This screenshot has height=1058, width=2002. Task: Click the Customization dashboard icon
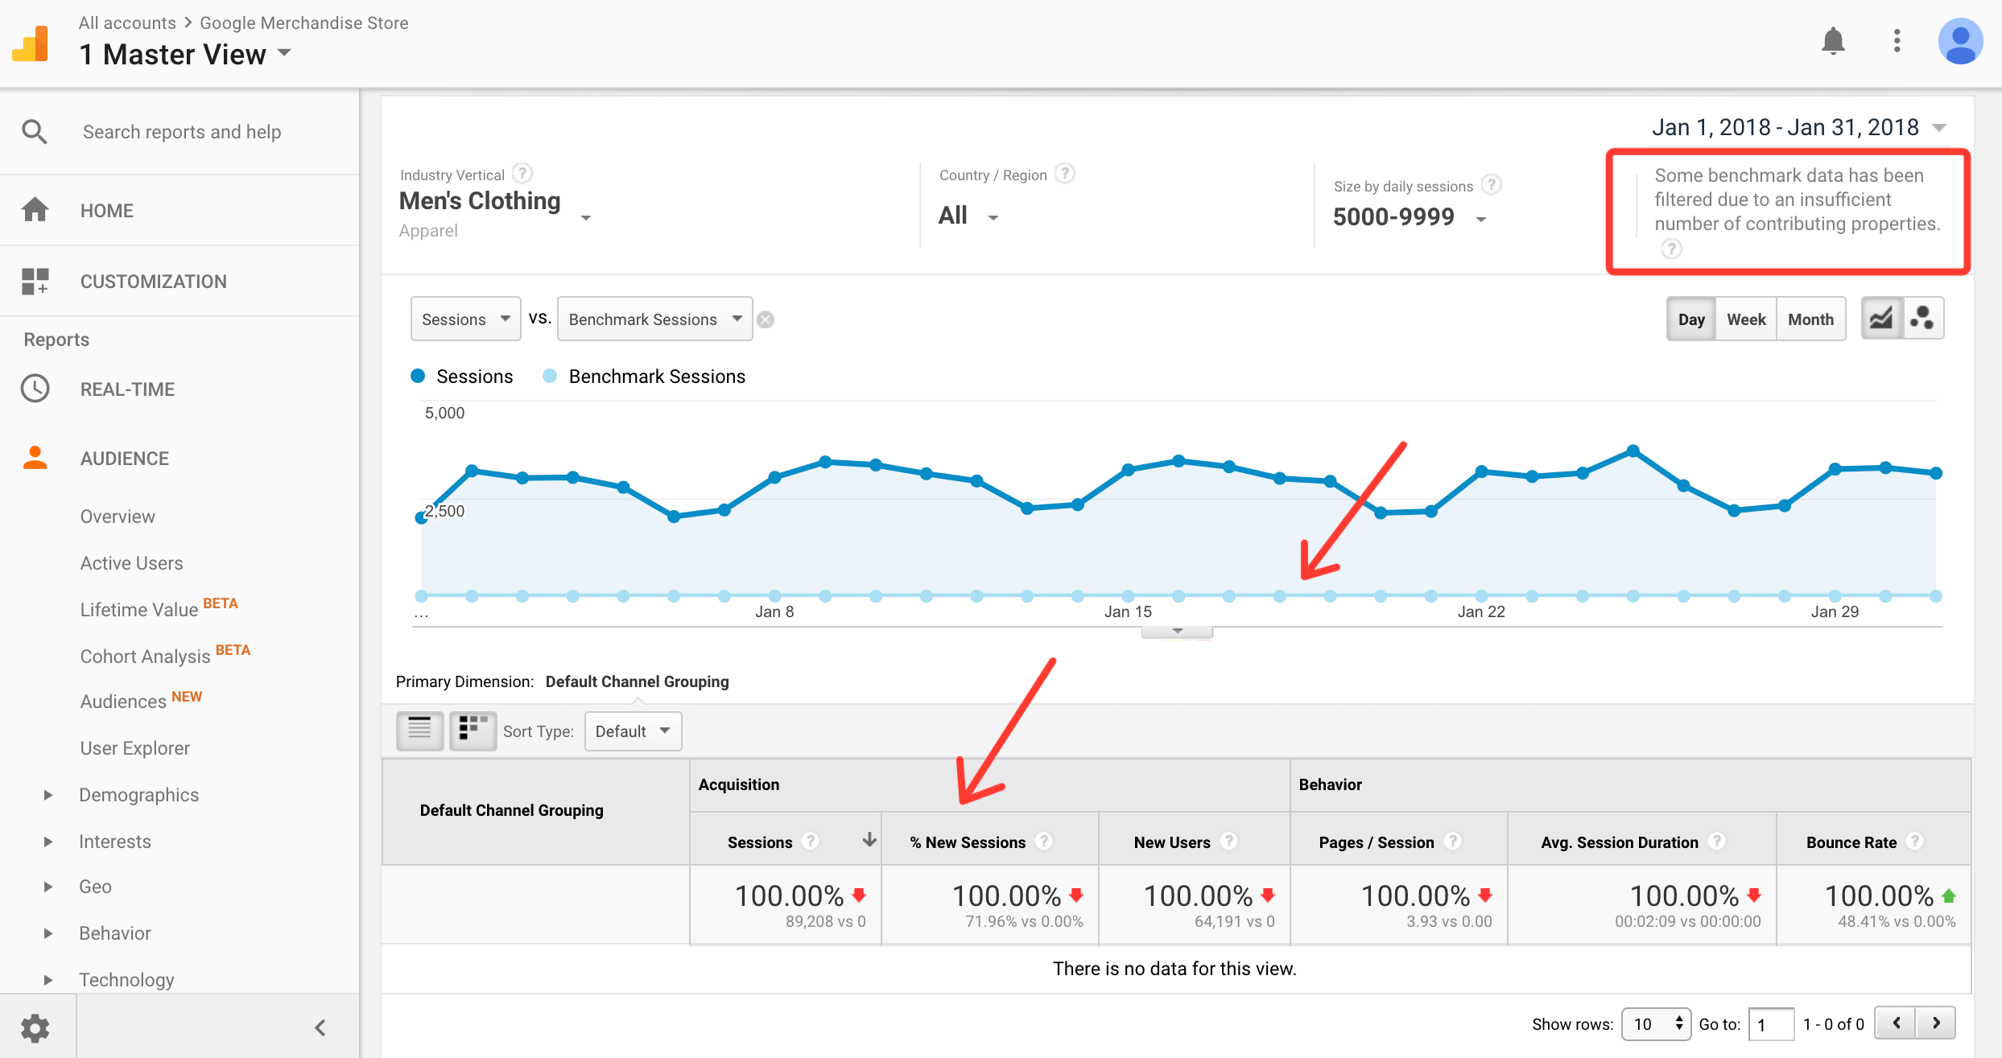[35, 281]
